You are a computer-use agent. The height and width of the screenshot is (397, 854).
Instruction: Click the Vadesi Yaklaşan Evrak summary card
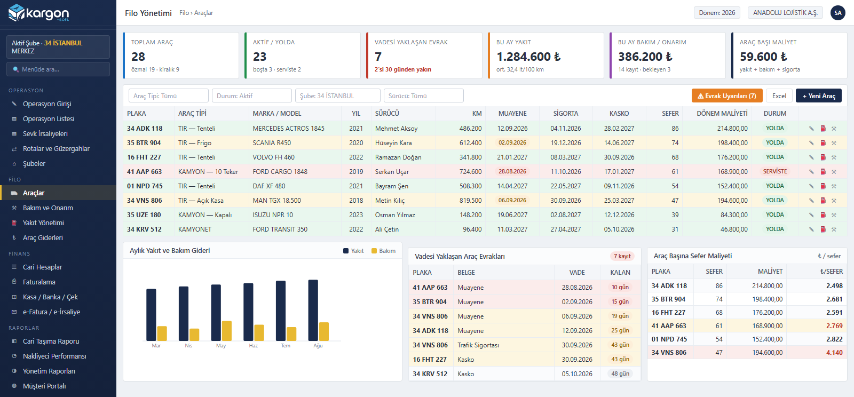click(x=424, y=55)
